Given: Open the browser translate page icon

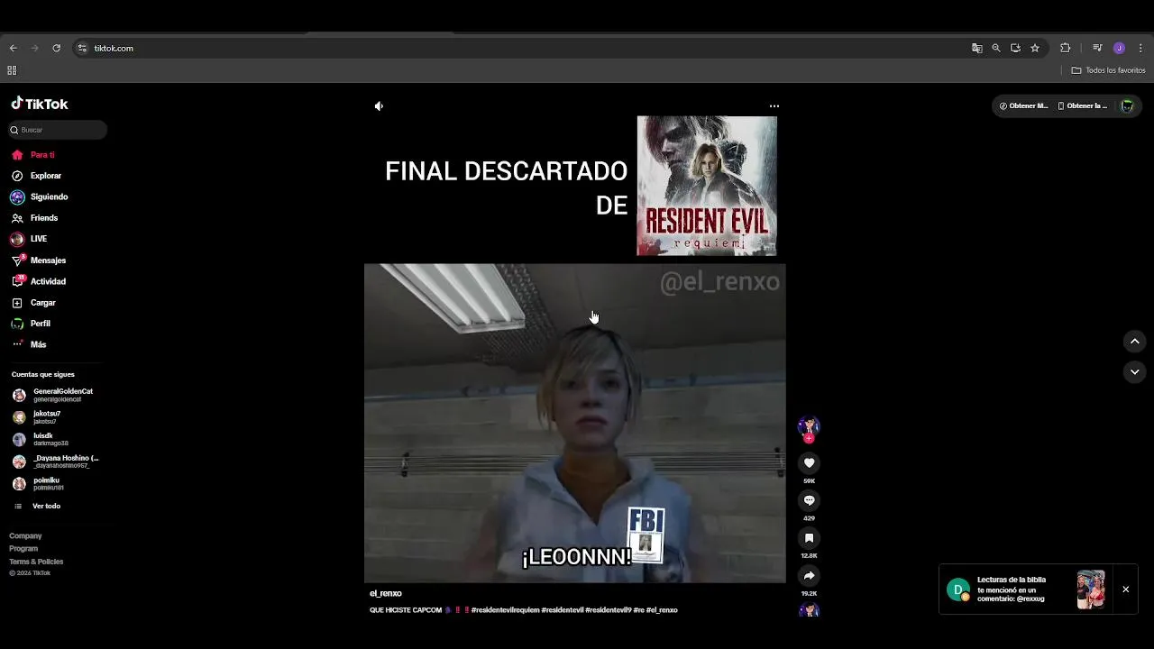Looking at the screenshot, I should [976, 48].
